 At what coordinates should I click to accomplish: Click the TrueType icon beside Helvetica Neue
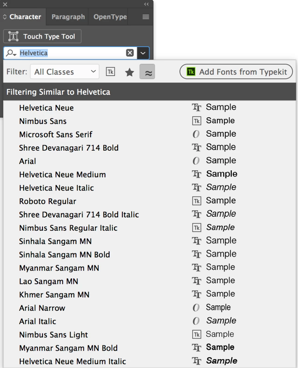196,108
